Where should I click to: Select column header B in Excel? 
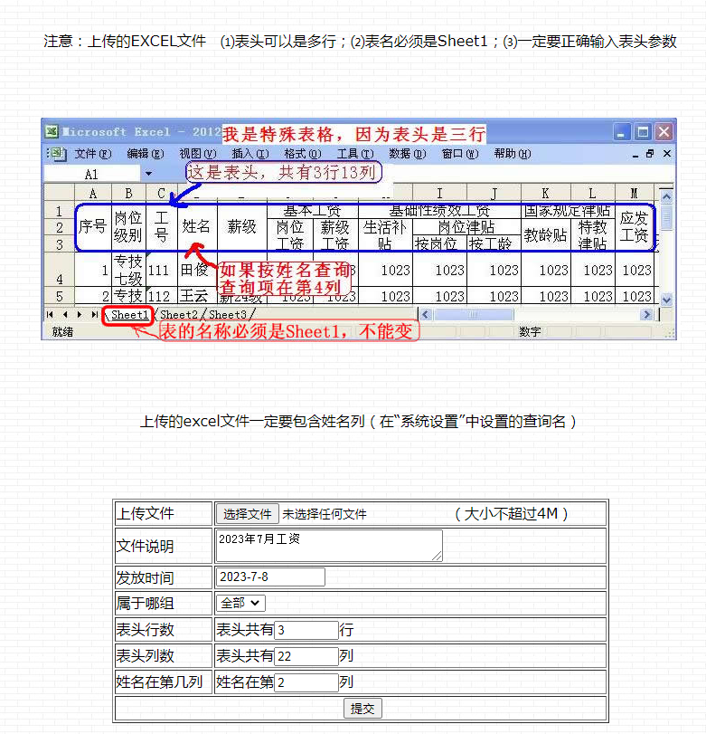click(x=128, y=194)
